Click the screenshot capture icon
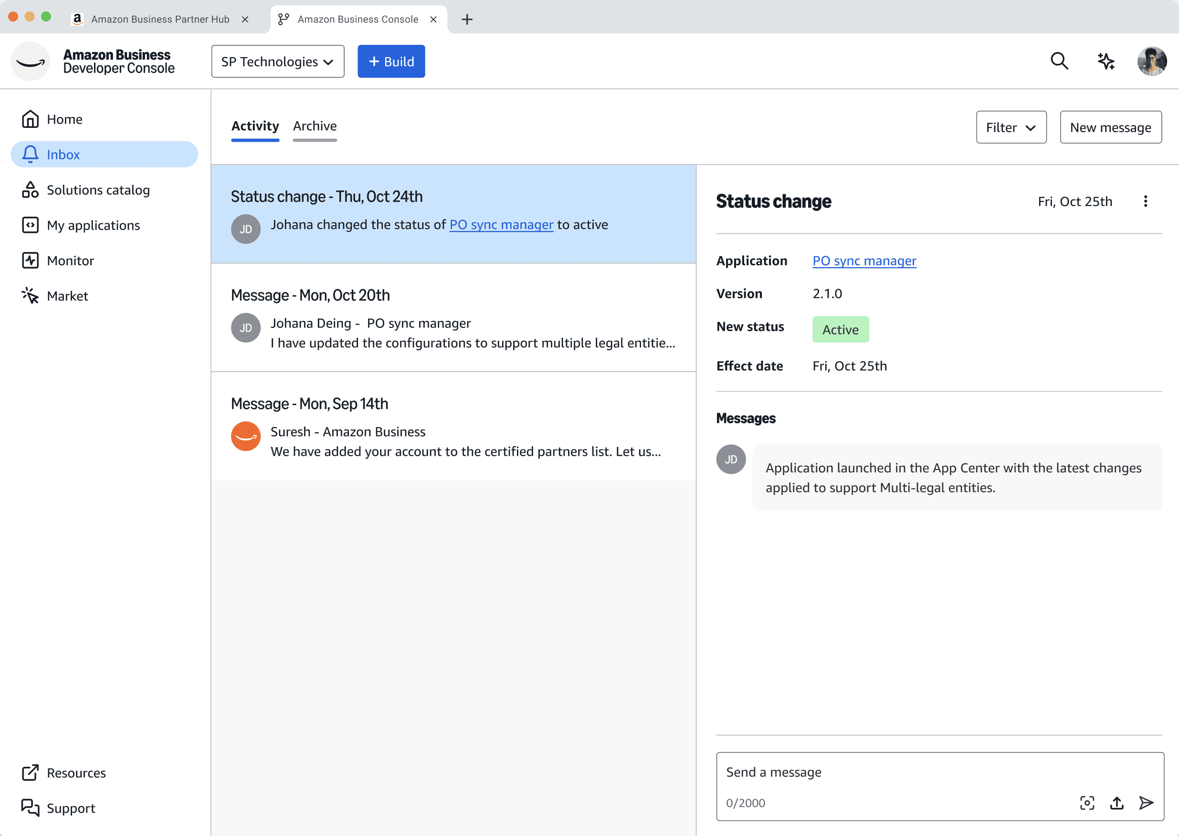 1087,803
